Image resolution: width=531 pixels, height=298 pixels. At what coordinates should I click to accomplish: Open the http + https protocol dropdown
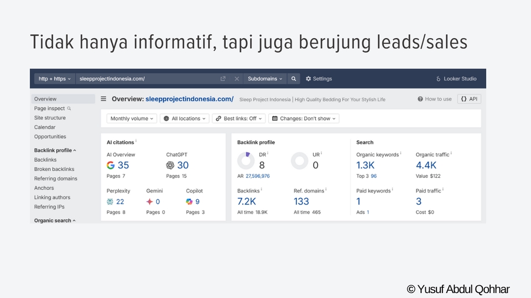pyautogui.click(x=55, y=79)
